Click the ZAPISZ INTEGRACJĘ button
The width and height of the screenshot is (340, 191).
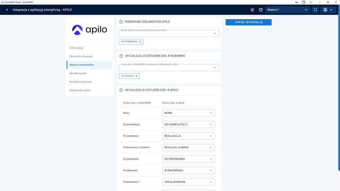(248, 22)
